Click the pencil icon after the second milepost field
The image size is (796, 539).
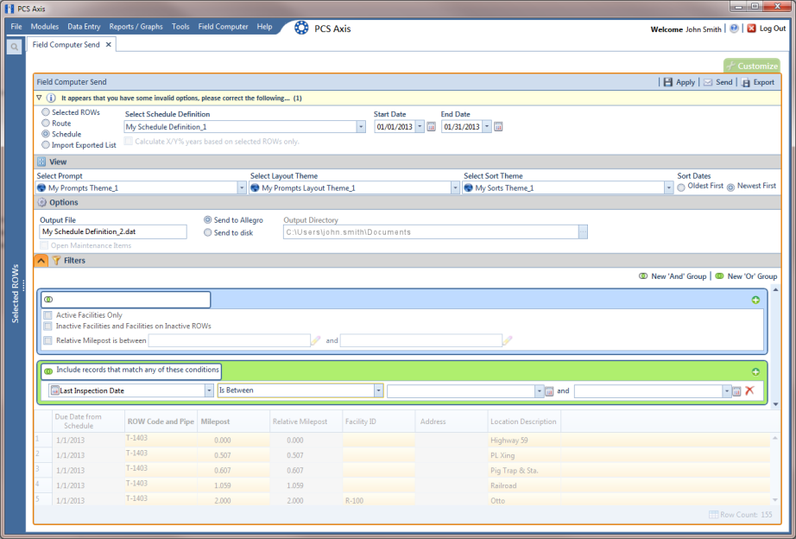pyautogui.click(x=507, y=340)
